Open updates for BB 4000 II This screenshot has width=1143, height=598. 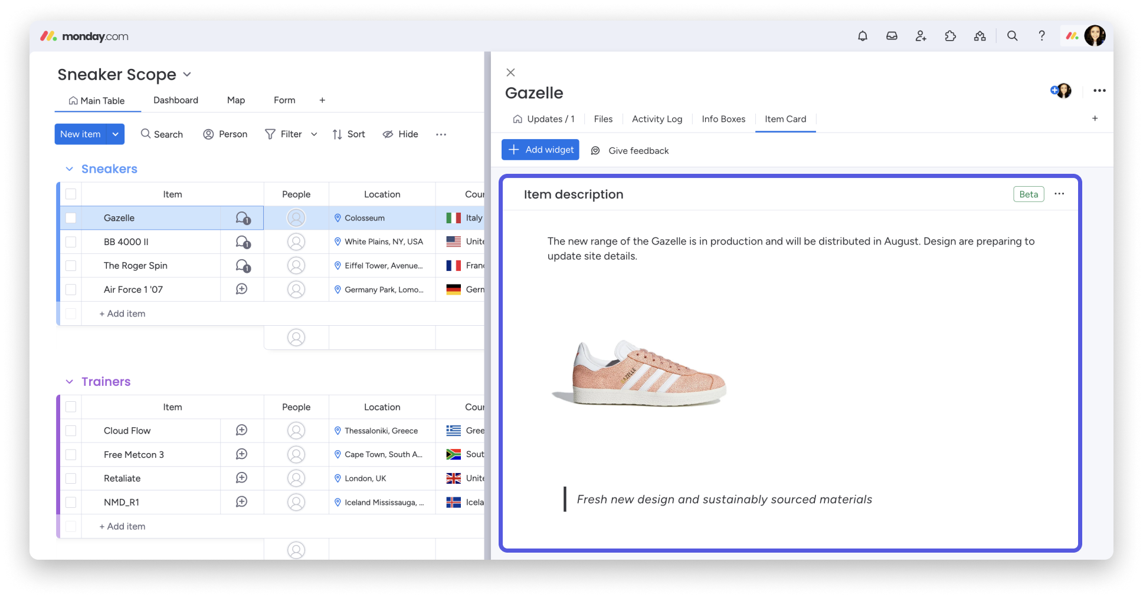(243, 242)
